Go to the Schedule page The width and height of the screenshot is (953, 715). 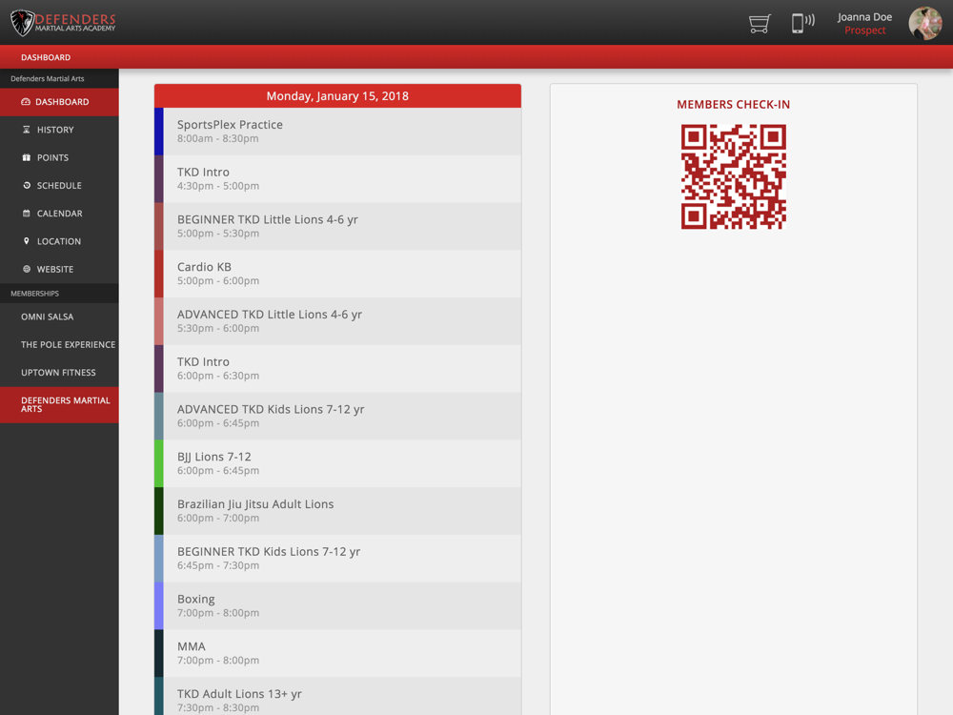[59, 186]
